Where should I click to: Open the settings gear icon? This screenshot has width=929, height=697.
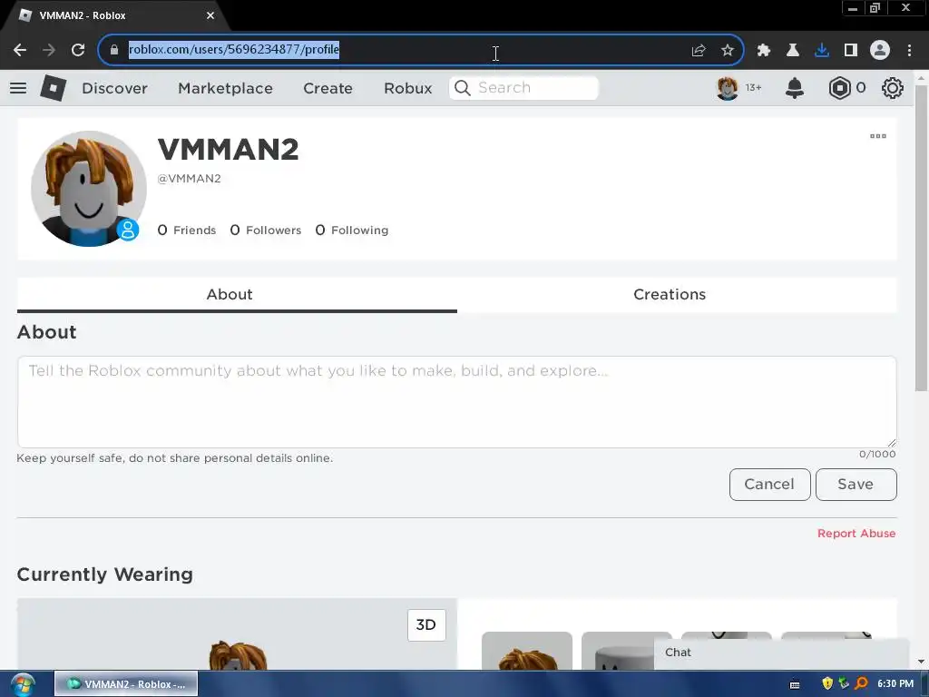(893, 88)
